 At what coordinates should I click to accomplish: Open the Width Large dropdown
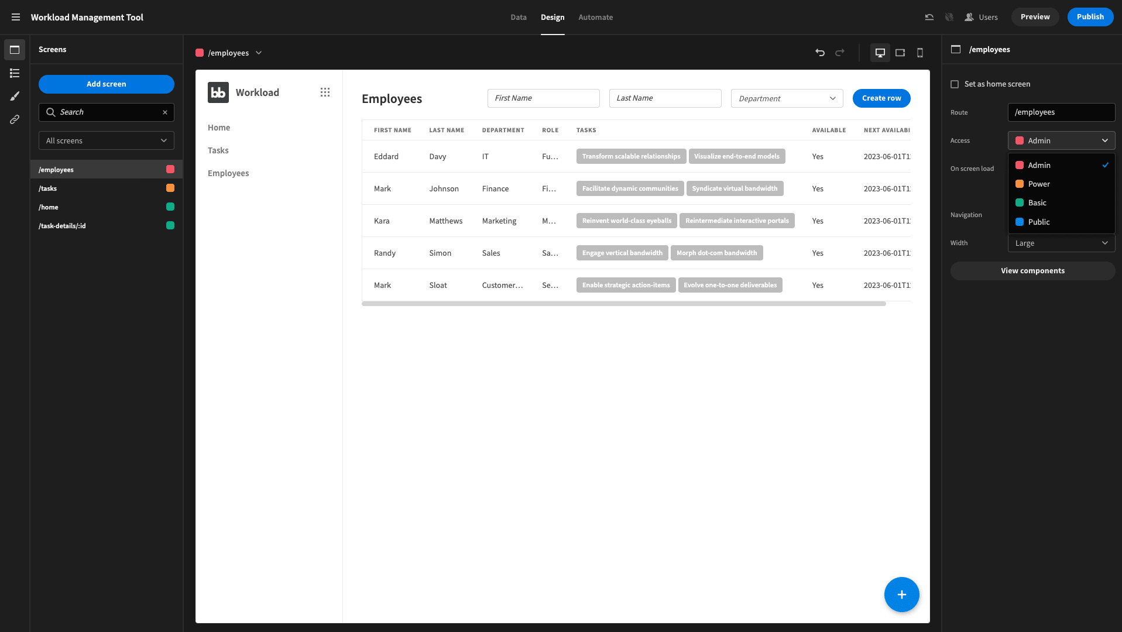pyautogui.click(x=1062, y=243)
